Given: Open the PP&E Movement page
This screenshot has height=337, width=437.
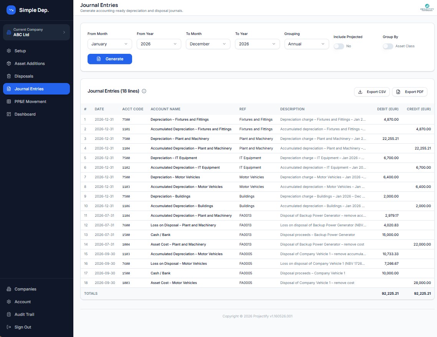Looking at the screenshot, I should pyautogui.click(x=36, y=101).
